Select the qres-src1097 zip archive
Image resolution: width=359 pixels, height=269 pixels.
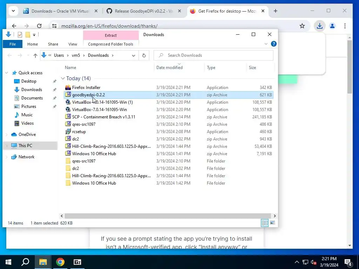(x=84, y=124)
